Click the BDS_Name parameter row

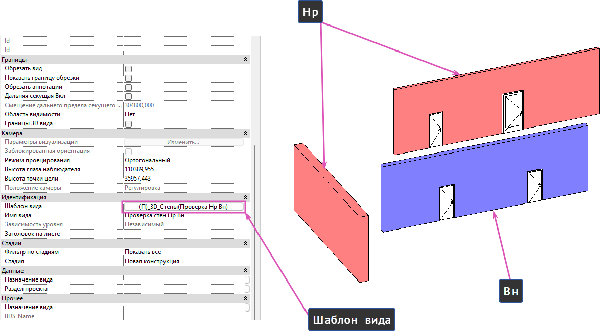(124, 316)
